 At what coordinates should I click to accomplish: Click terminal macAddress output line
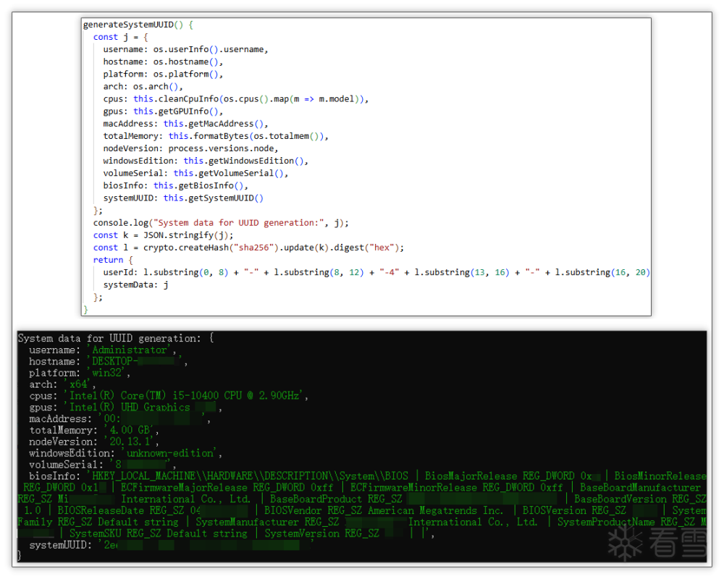coord(120,419)
